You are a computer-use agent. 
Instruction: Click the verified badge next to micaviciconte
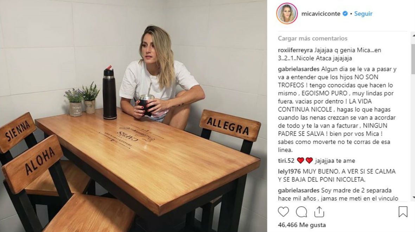coord(345,13)
